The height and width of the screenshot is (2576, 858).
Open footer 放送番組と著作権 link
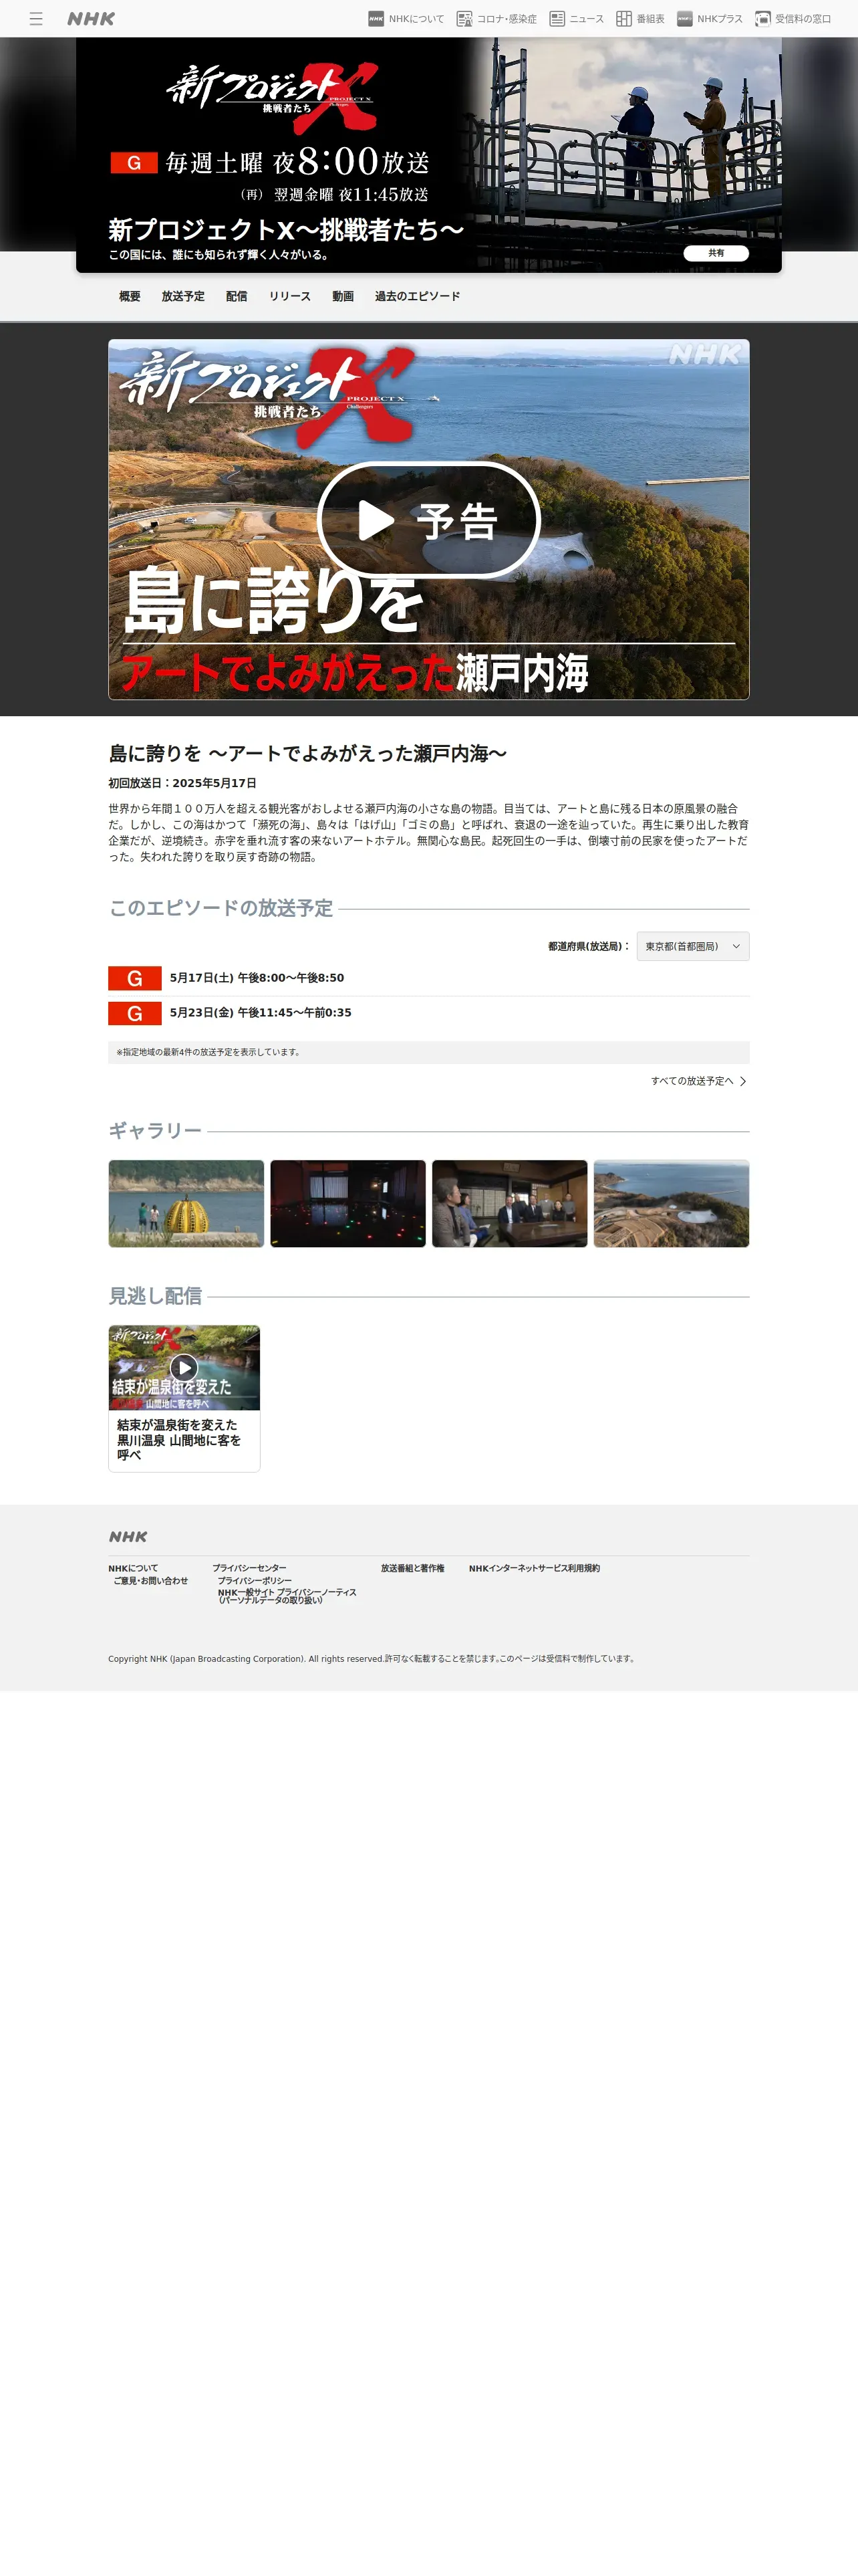412,1568
